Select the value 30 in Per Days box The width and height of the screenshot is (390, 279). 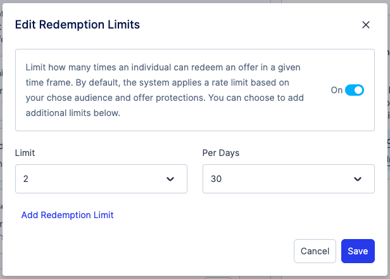(x=216, y=179)
